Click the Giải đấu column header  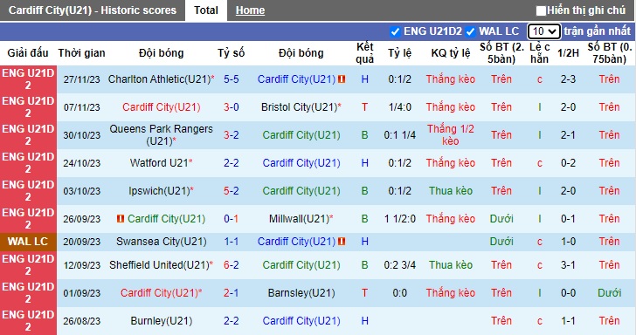click(28, 53)
